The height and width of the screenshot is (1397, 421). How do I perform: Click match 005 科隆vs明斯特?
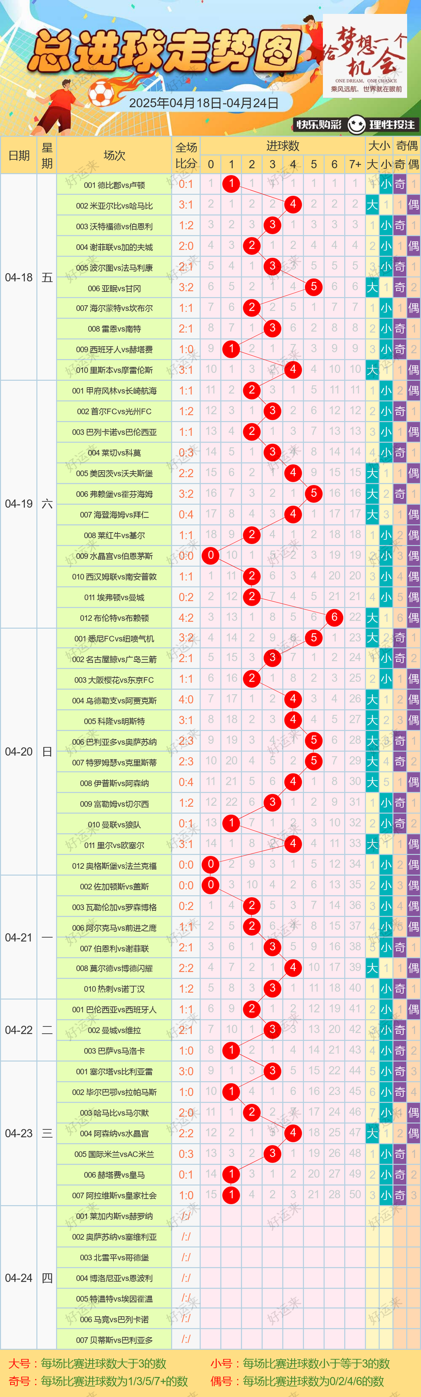point(115,721)
